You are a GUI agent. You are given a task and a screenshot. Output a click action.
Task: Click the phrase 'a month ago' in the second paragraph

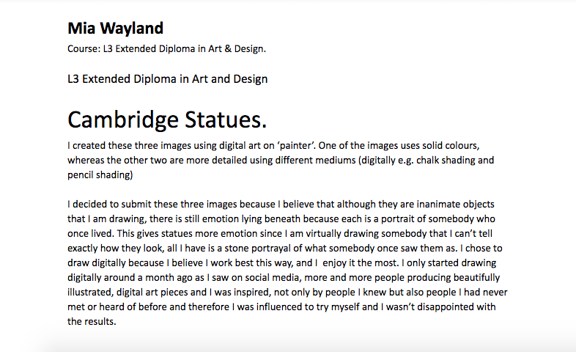coord(163,278)
